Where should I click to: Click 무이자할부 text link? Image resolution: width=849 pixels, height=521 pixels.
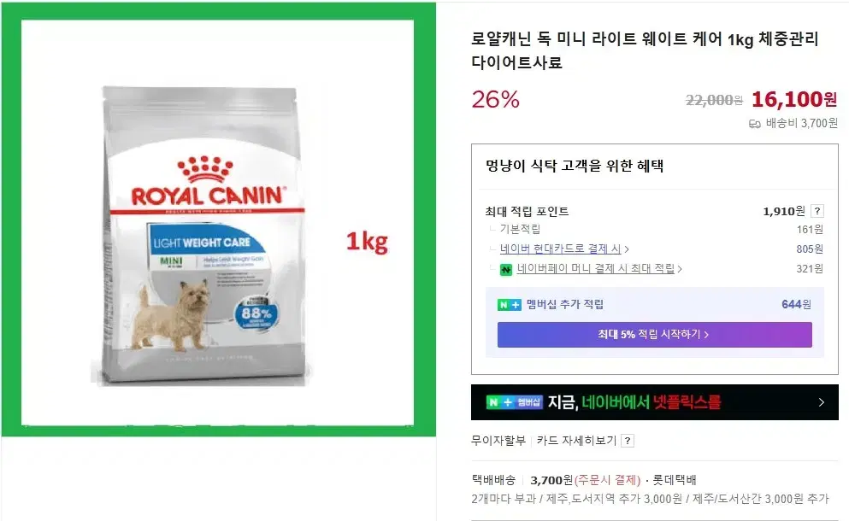pyautogui.click(x=498, y=441)
